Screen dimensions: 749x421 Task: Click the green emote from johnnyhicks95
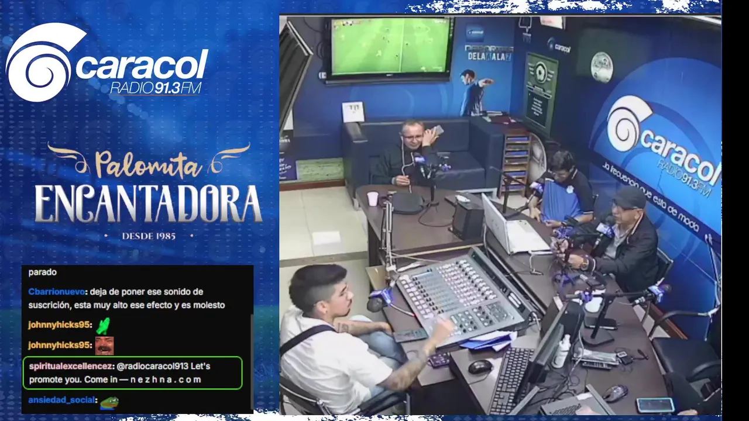(x=103, y=325)
